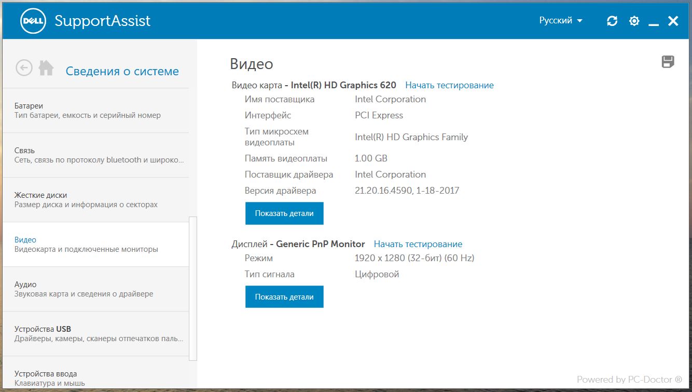The height and width of the screenshot is (392, 692).
Task: Open the Устройства ввода section
Action: coord(96,372)
